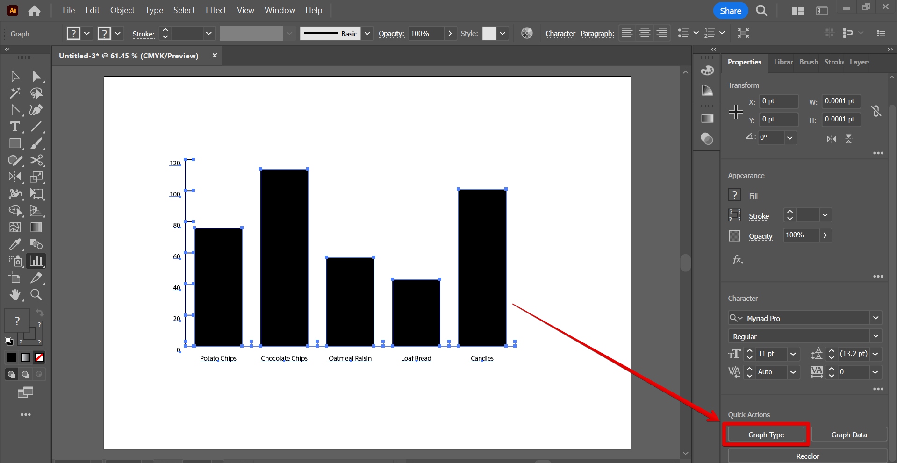
Task: Open the Effect menu
Action: [x=215, y=10]
